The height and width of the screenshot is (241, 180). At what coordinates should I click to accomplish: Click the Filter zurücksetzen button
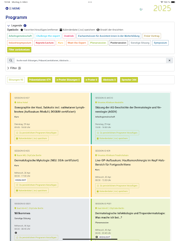[19, 49]
